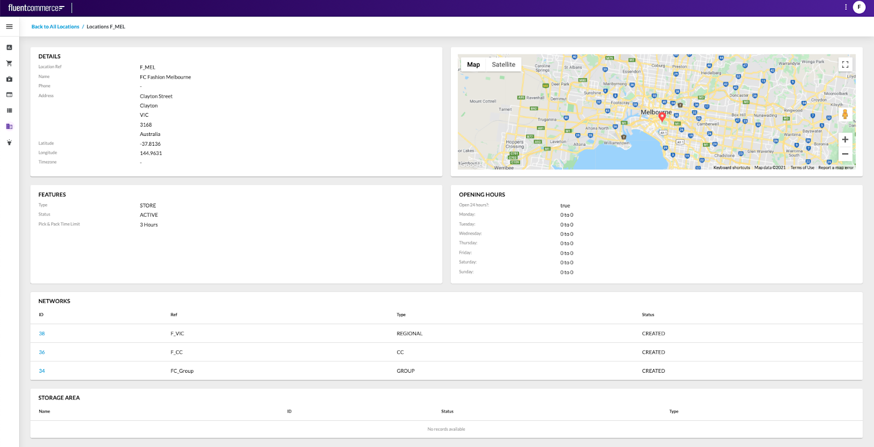Viewport: 874px width, 447px height.
Task: Click the briefcase icon in sidebar
Action: [9, 79]
